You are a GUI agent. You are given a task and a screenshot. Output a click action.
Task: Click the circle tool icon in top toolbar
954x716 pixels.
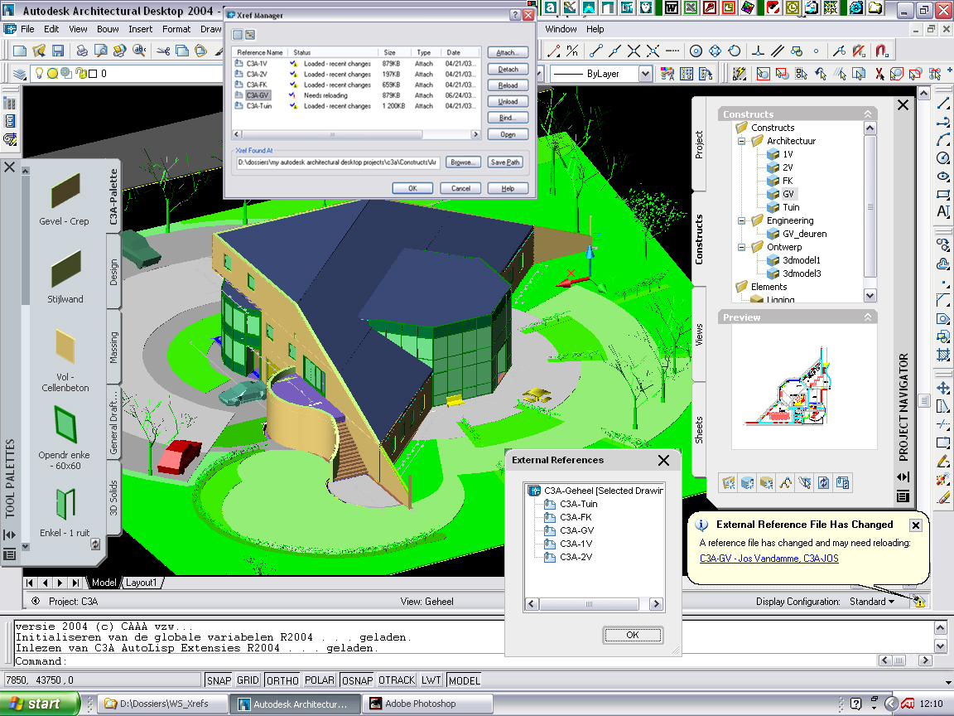[x=696, y=51]
